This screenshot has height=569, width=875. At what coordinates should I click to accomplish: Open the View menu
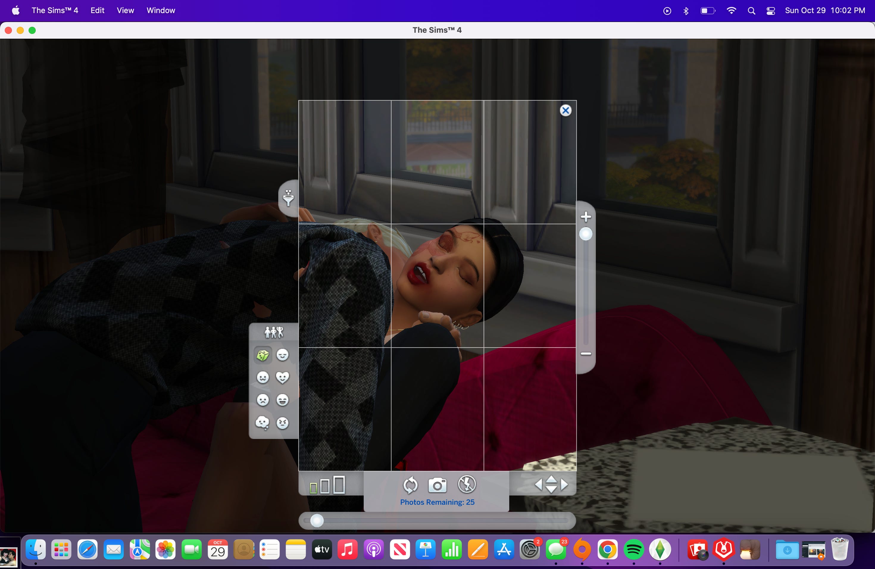[125, 10]
